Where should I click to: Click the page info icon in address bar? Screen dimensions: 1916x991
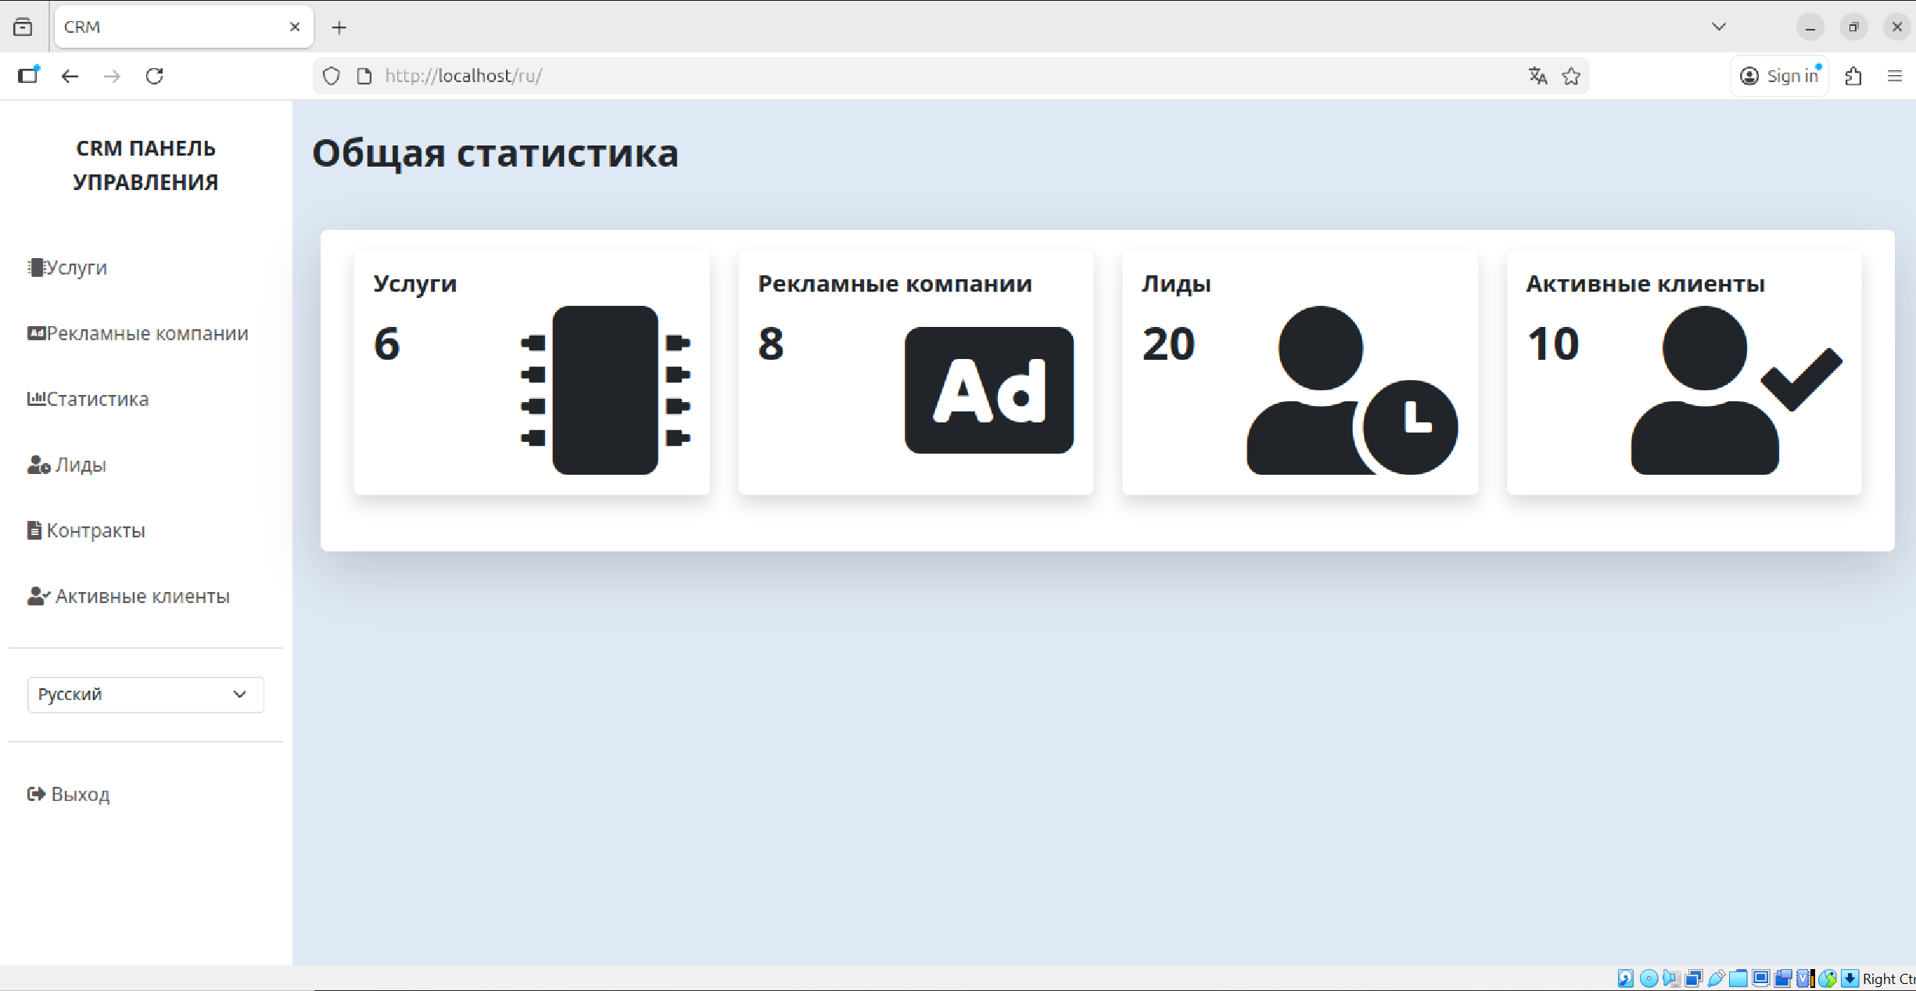point(364,76)
